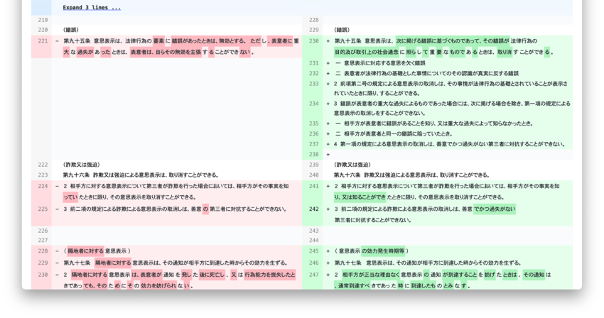Click removed text starting '第九十五条' on line 221

(181, 46)
